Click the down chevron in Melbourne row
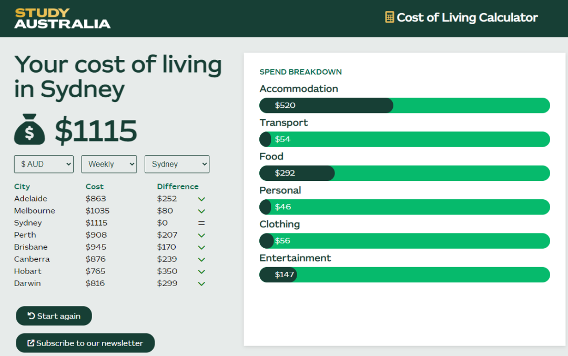Screen dimensions: 568x356 [x=201, y=211]
